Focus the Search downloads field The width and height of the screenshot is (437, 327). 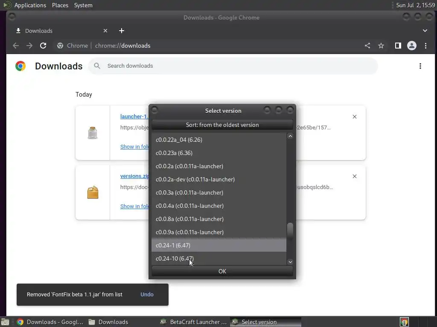pos(233,66)
